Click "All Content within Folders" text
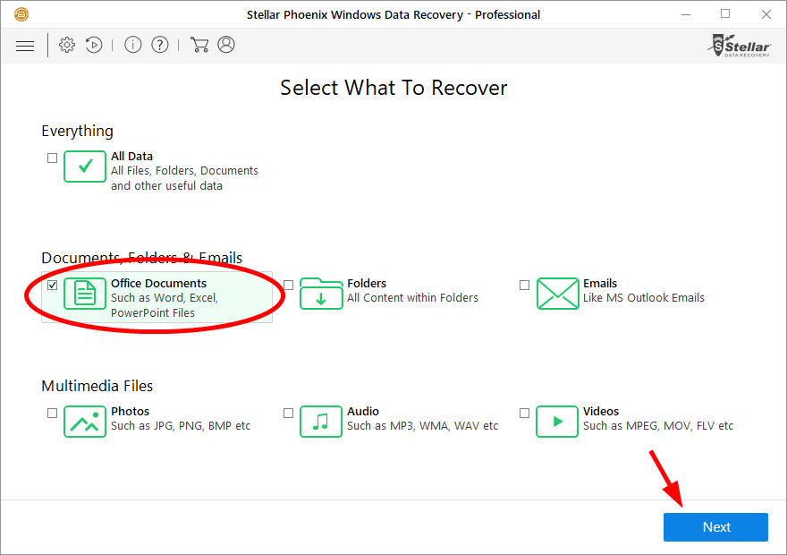The width and height of the screenshot is (787, 555). (x=412, y=298)
